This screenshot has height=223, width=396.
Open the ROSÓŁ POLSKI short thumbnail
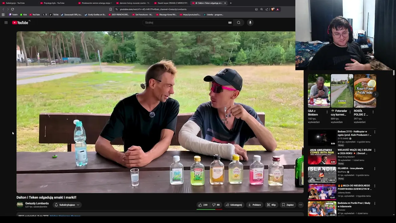point(365,91)
